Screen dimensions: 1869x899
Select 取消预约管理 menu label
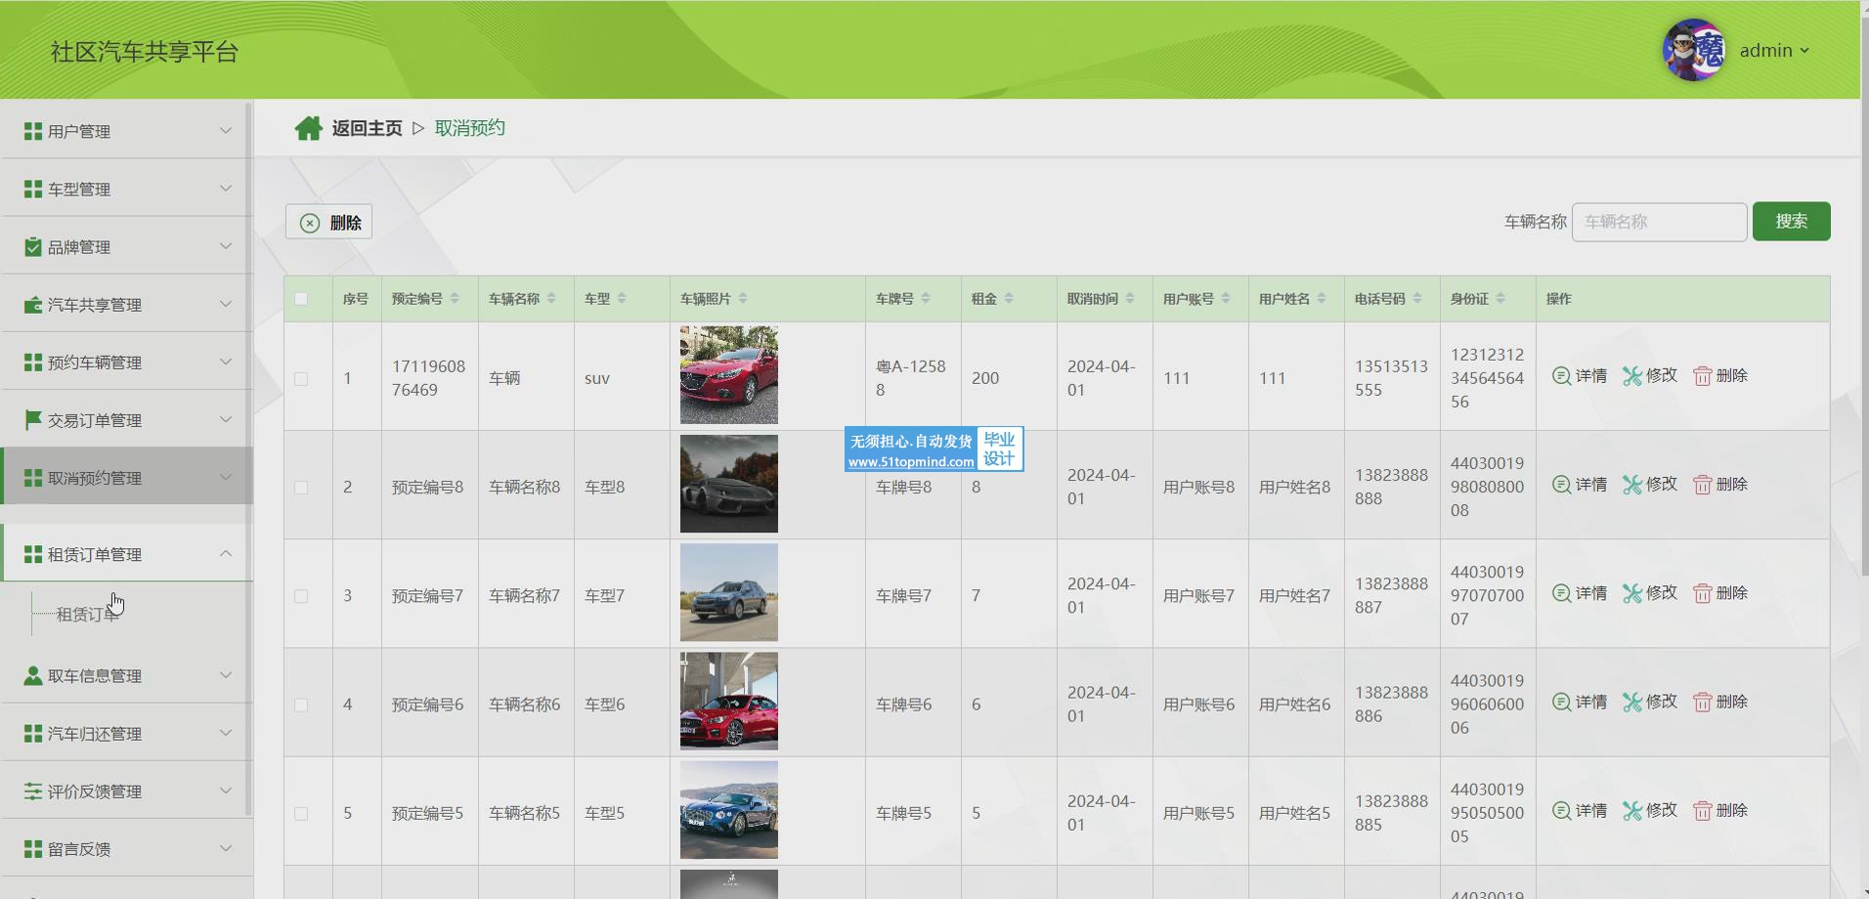[x=95, y=478]
